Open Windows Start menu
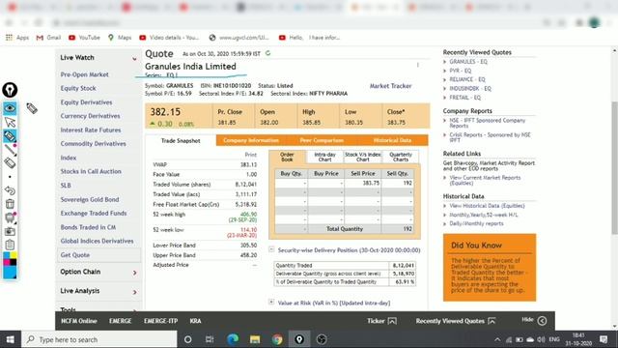 coord(11,339)
